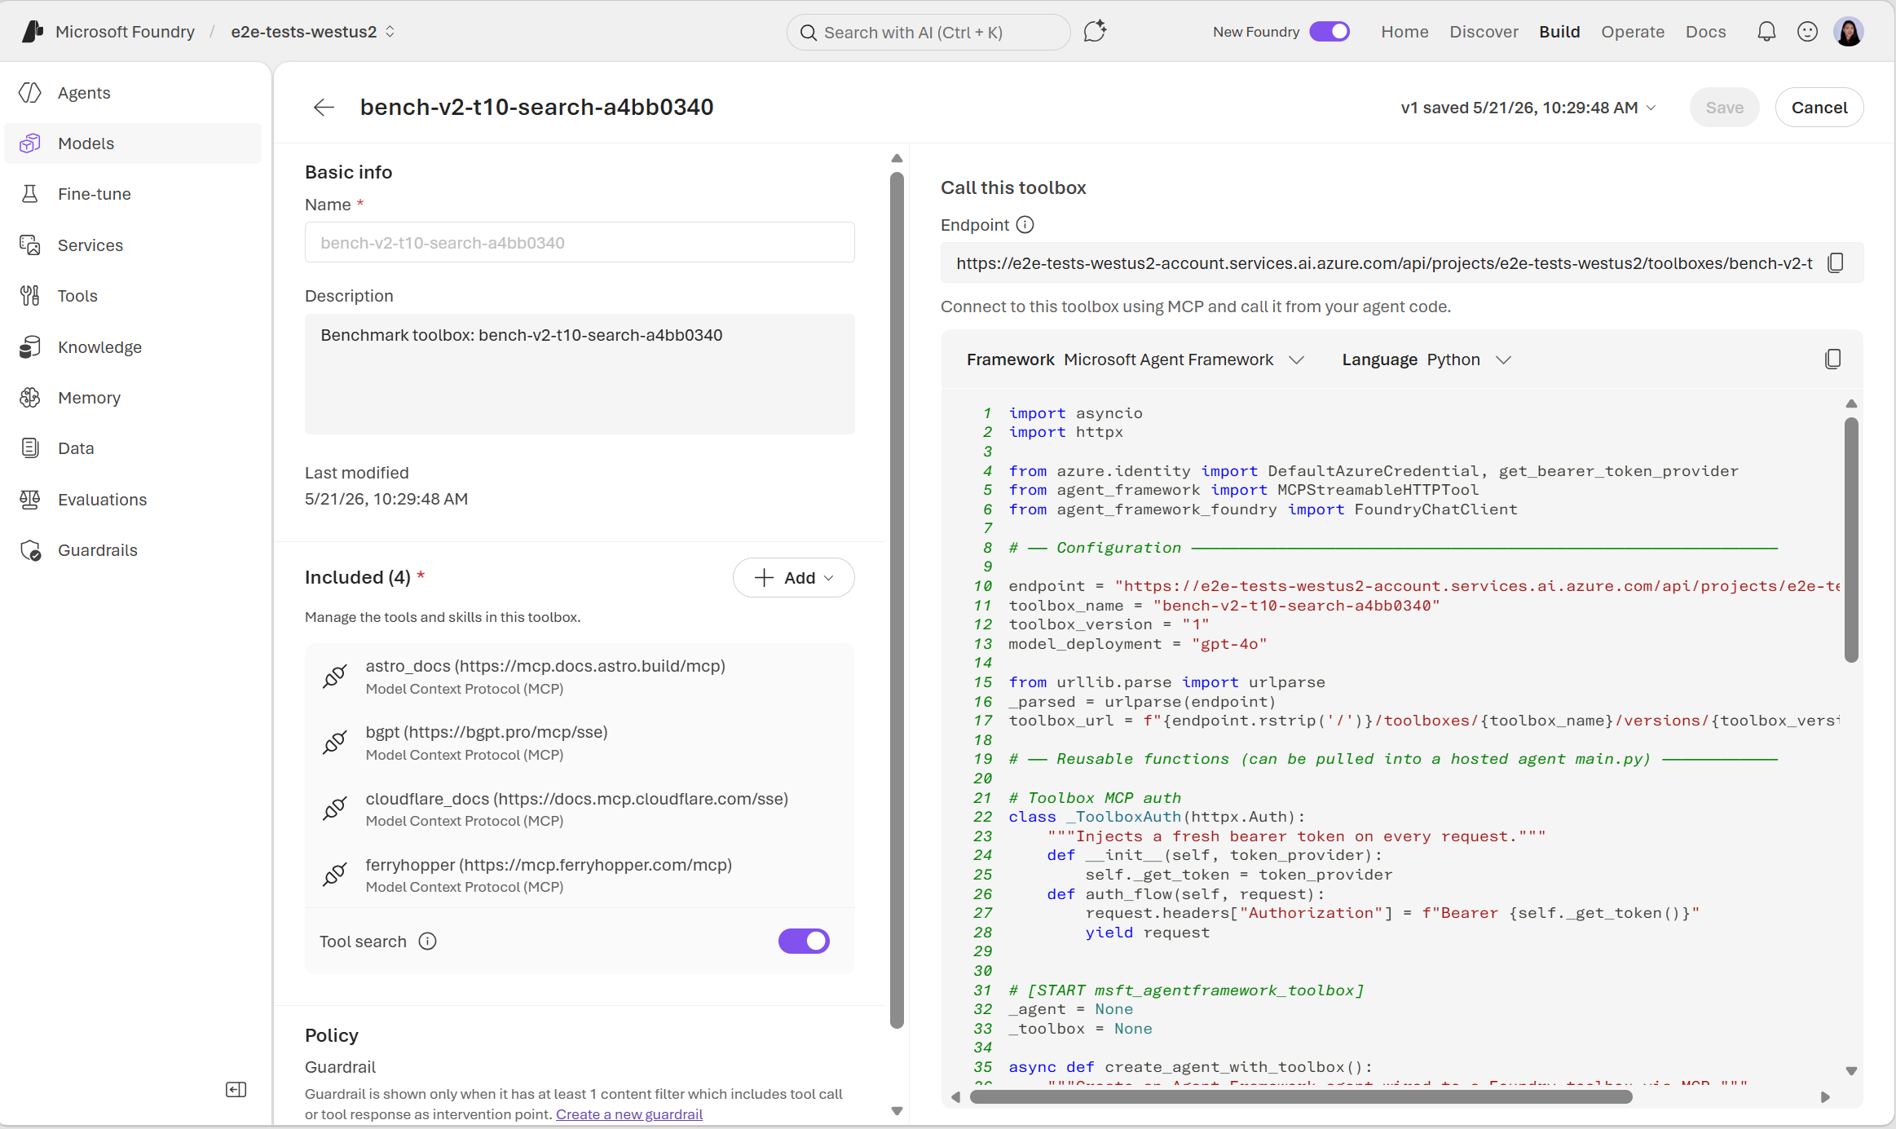Click the cloudflare_docs MCP plug icon
The height and width of the screenshot is (1129, 1896).
click(x=335, y=809)
